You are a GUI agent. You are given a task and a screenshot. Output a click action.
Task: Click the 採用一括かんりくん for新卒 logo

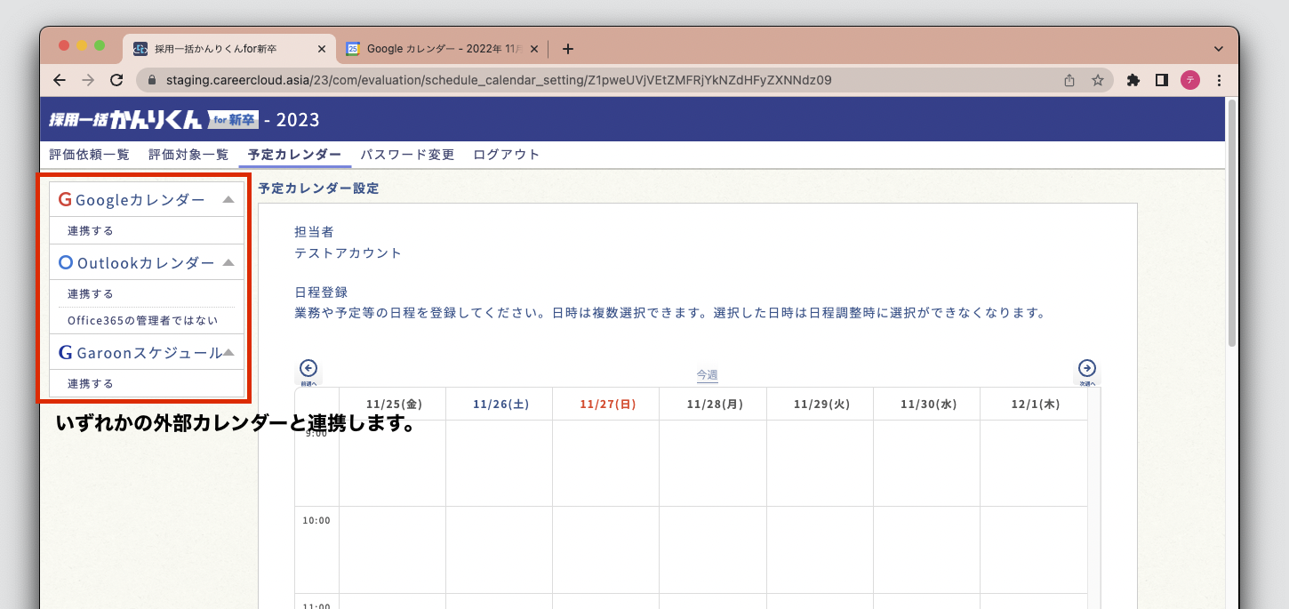point(153,119)
